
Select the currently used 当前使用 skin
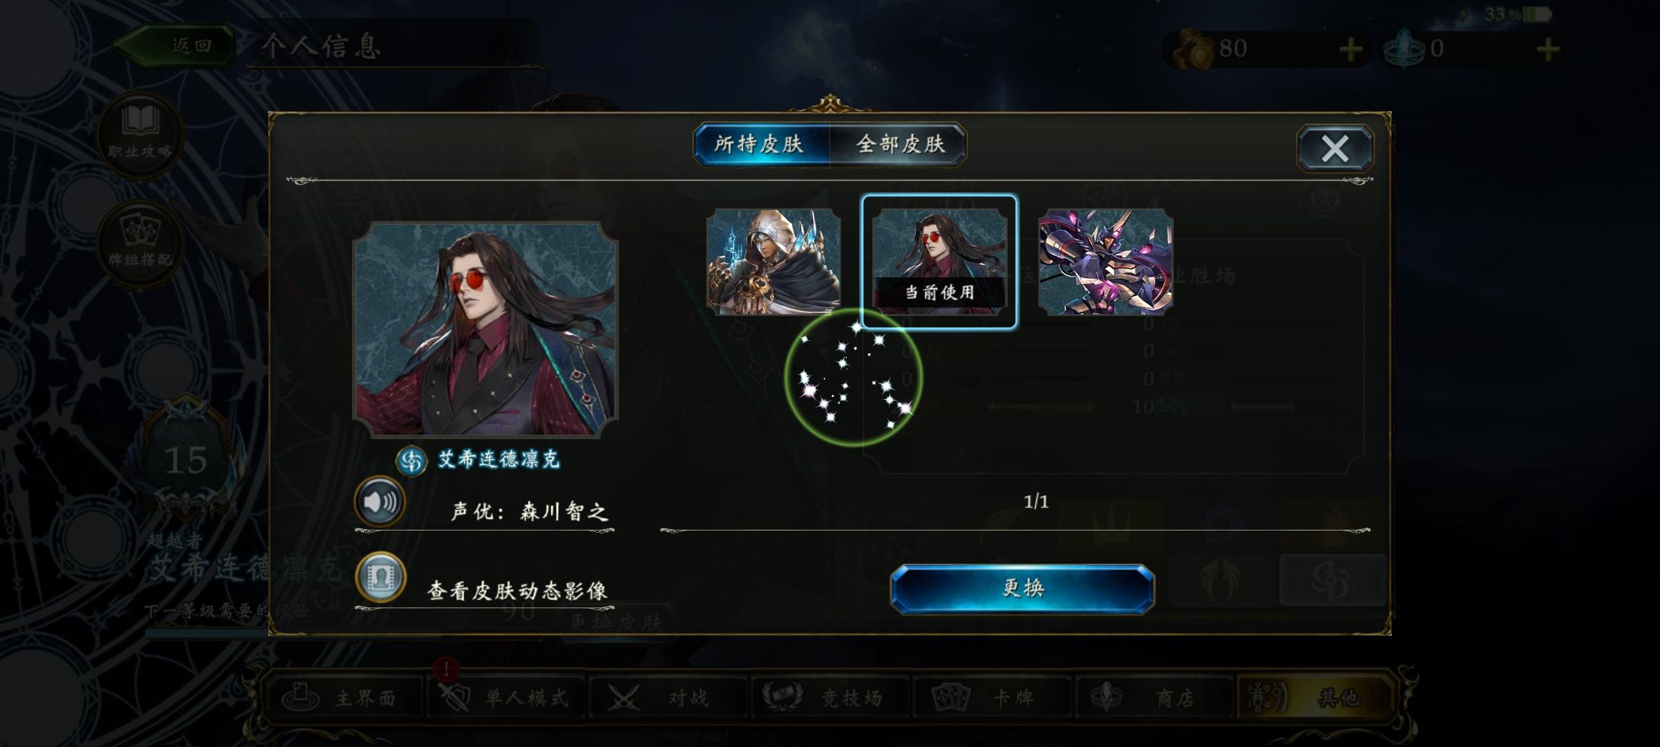pos(939,261)
